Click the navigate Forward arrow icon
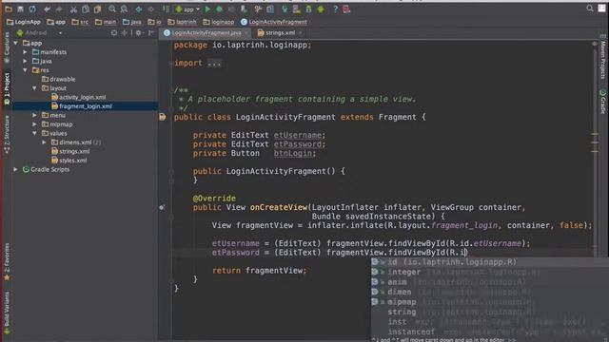 point(150,9)
